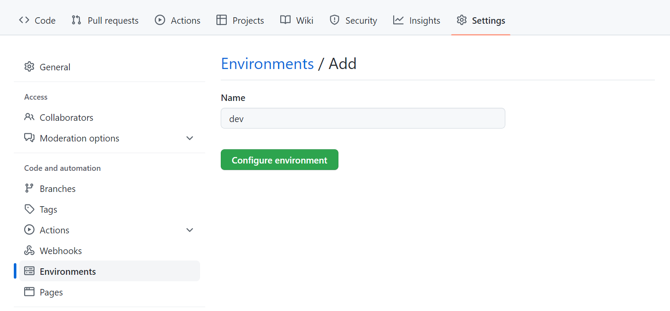
Task: Click the Security shield icon
Action: (335, 20)
